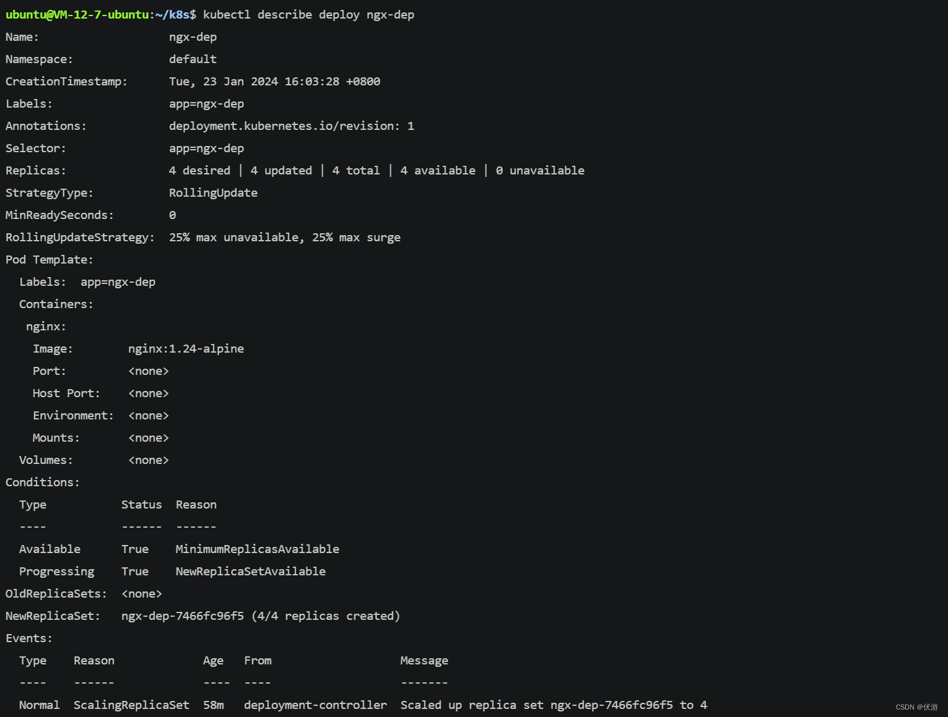Click the 'StrategyType:' label
948x717 pixels.
tap(50, 193)
